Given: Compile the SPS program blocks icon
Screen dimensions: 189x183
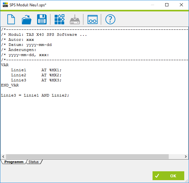Looking at the screenshot, I should [59, 19].
